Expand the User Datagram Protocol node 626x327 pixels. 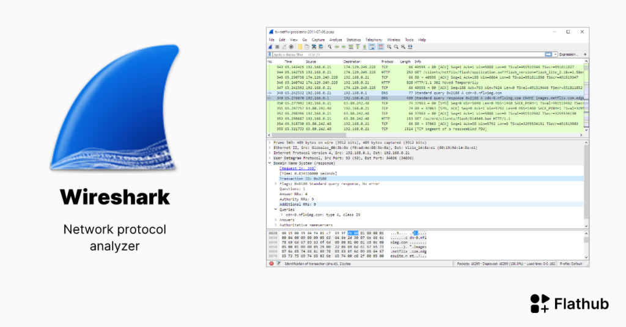coord(270,158)
